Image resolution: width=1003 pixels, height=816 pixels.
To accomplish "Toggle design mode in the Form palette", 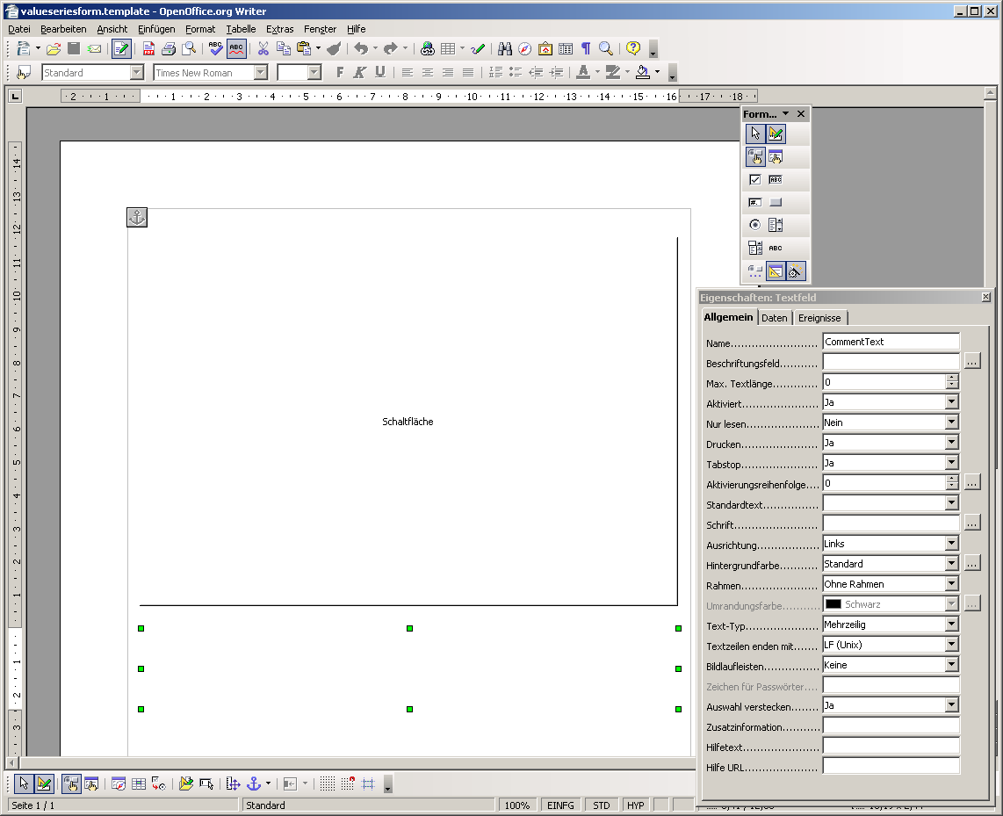I will pyautogui.click(x=776, y=134).
